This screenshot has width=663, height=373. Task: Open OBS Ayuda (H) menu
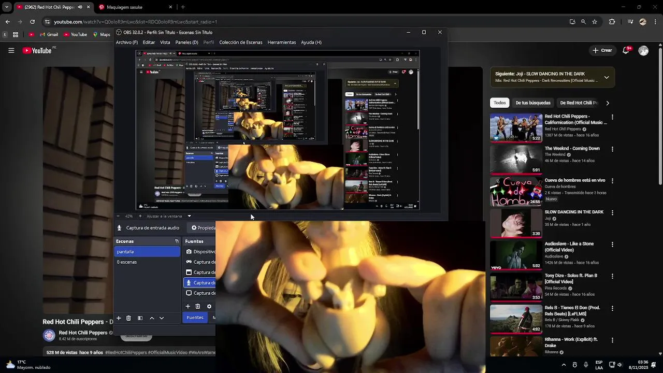tap(311, 42)
